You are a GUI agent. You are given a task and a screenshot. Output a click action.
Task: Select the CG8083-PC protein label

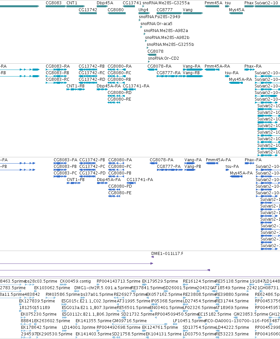click(65, 173)
